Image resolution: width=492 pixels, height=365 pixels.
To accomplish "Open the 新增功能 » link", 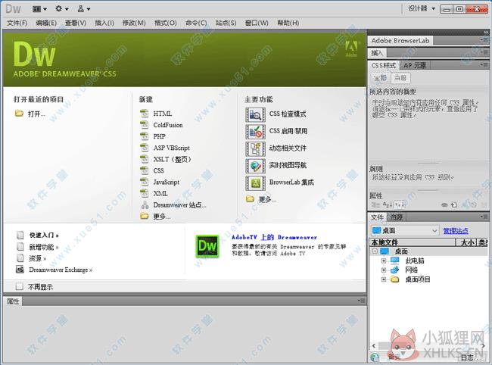I will click(44, 247).
